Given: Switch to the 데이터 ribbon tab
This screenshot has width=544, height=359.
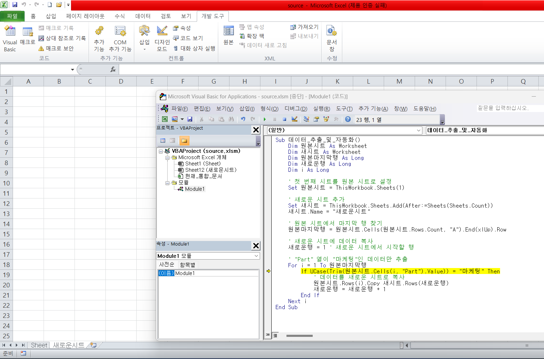Looking at the screenshot, I should [x=143, y=16].
